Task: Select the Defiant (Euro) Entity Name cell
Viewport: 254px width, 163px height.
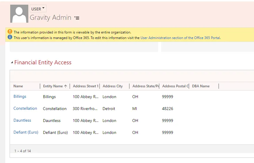Action: click(55, 132)
